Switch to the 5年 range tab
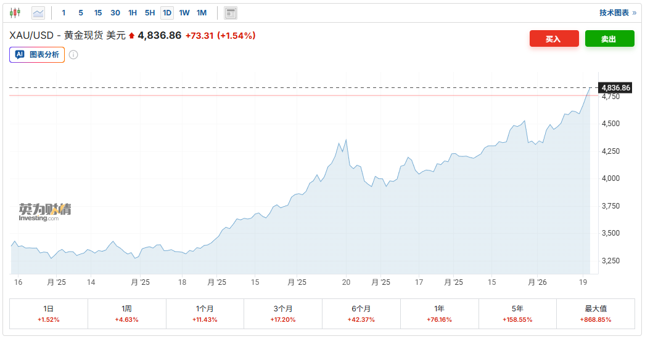The height and width of the screenshot is (339, 645). (x=517, y=314)
